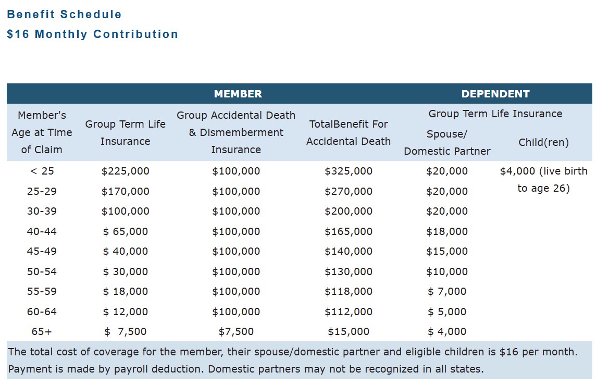Image resolution: width=597 pixels, height=384 pixels.
Task: Select the "Spouse/ Domestic Partner" column header
Action: [x=447, y=142]
